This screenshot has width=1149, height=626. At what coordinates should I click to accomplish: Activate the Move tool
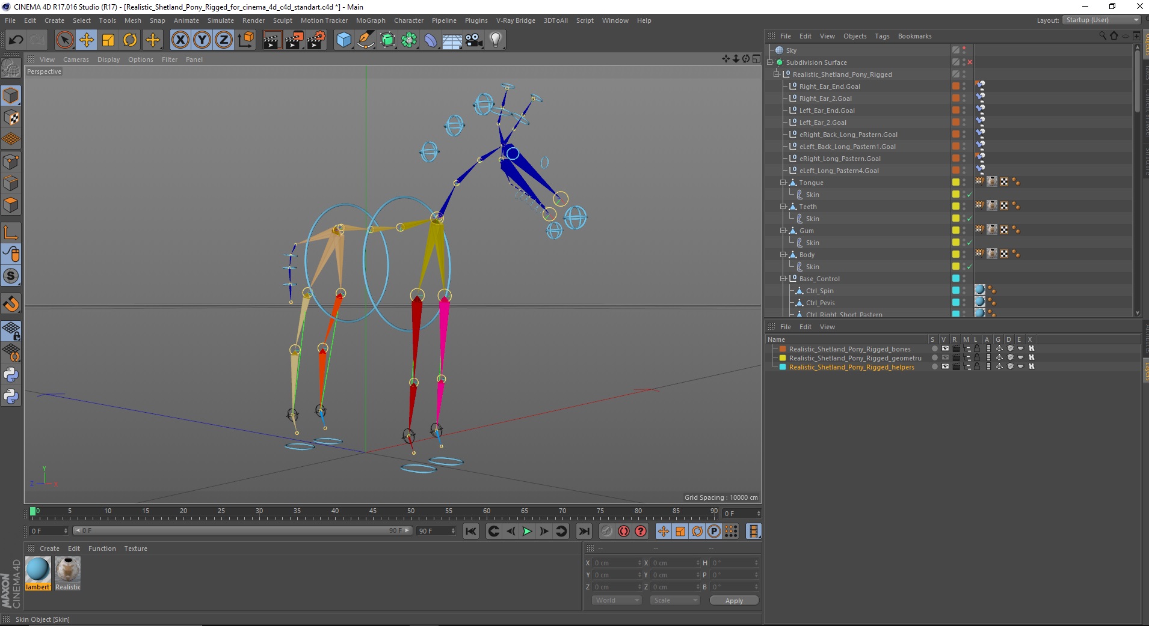pos(86,40)
